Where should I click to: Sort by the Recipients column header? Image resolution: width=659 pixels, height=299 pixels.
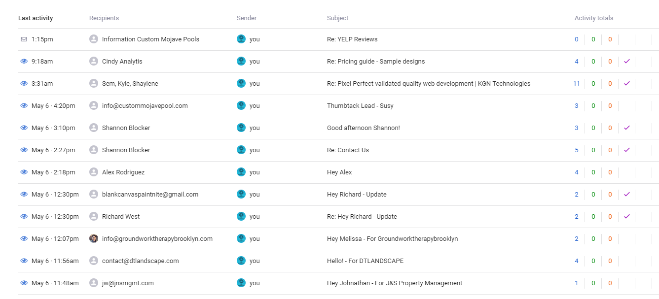click(104, 18)
